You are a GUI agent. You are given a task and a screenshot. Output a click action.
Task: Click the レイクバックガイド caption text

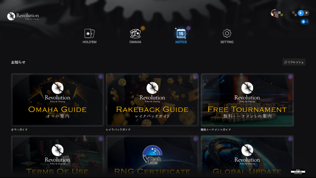pyautogui.click(x=118, y=130)
